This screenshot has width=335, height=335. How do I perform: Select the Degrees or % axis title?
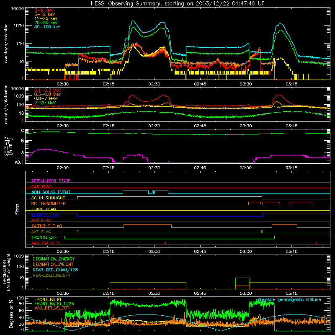tap(11, 314)
